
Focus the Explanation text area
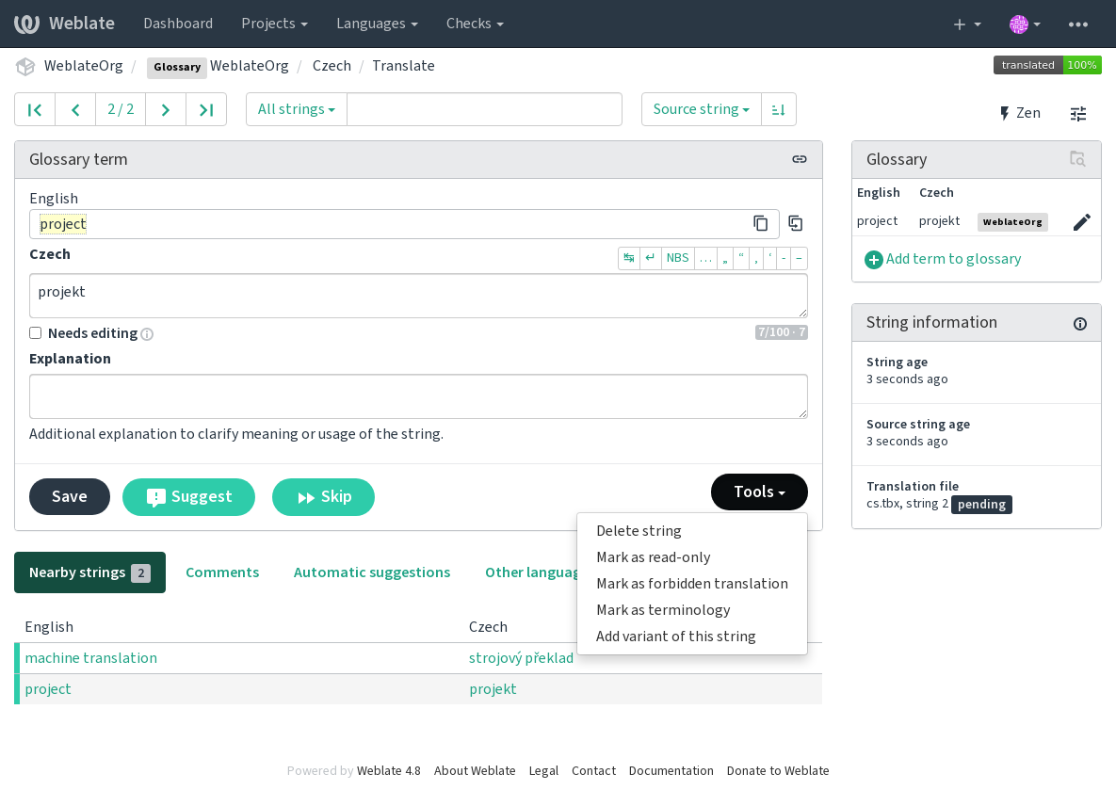click(418, 396)
